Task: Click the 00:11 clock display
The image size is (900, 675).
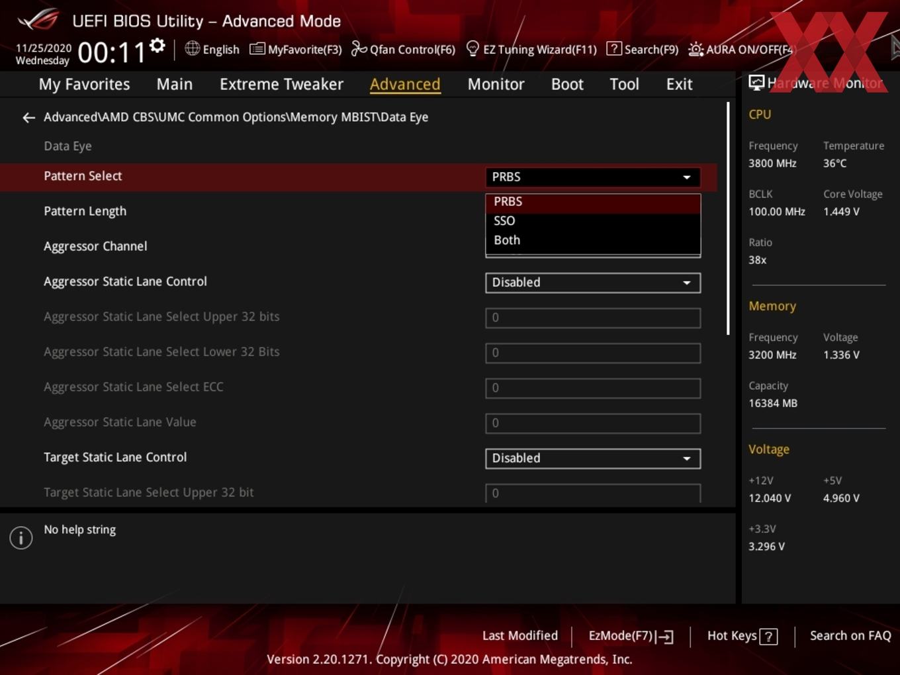Action: tap(111, 52)
